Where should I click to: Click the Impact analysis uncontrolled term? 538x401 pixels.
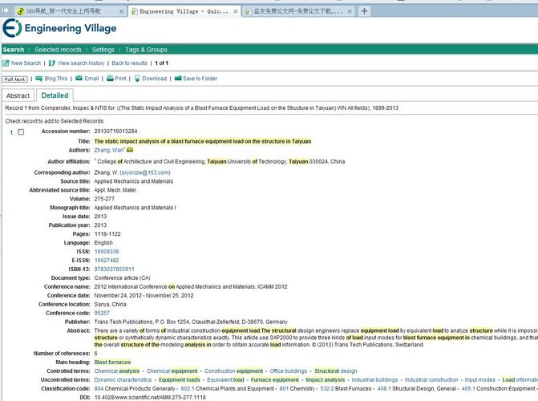pyautogui.click(x=326, y=379)
